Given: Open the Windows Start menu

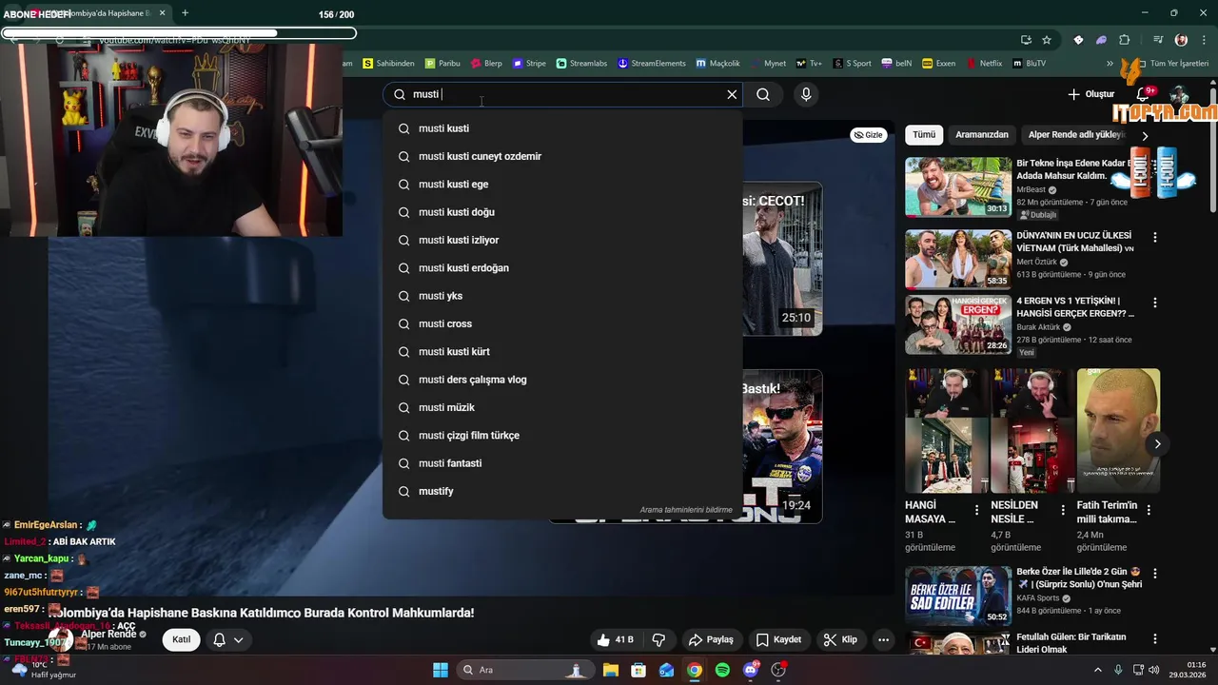Looking at the screenshot, I should click(441, 670).
